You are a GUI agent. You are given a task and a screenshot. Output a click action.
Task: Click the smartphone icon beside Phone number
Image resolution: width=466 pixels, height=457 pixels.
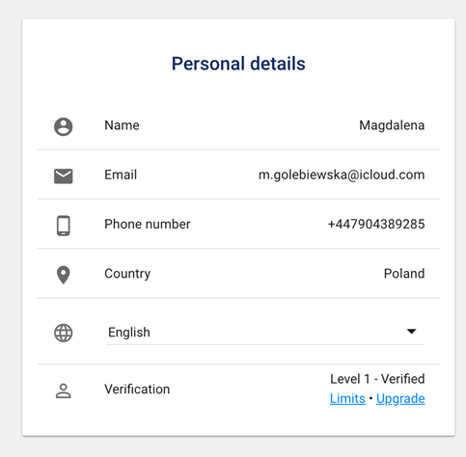click(64, 226)
